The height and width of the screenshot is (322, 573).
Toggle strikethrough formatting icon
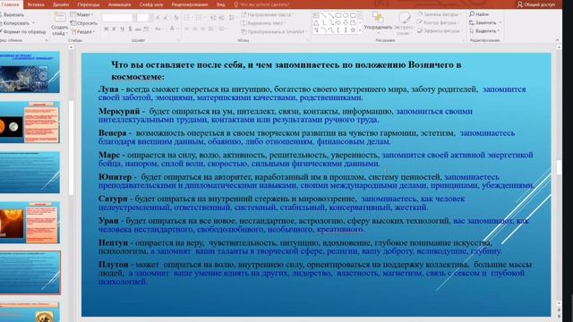tap(138, 29)
